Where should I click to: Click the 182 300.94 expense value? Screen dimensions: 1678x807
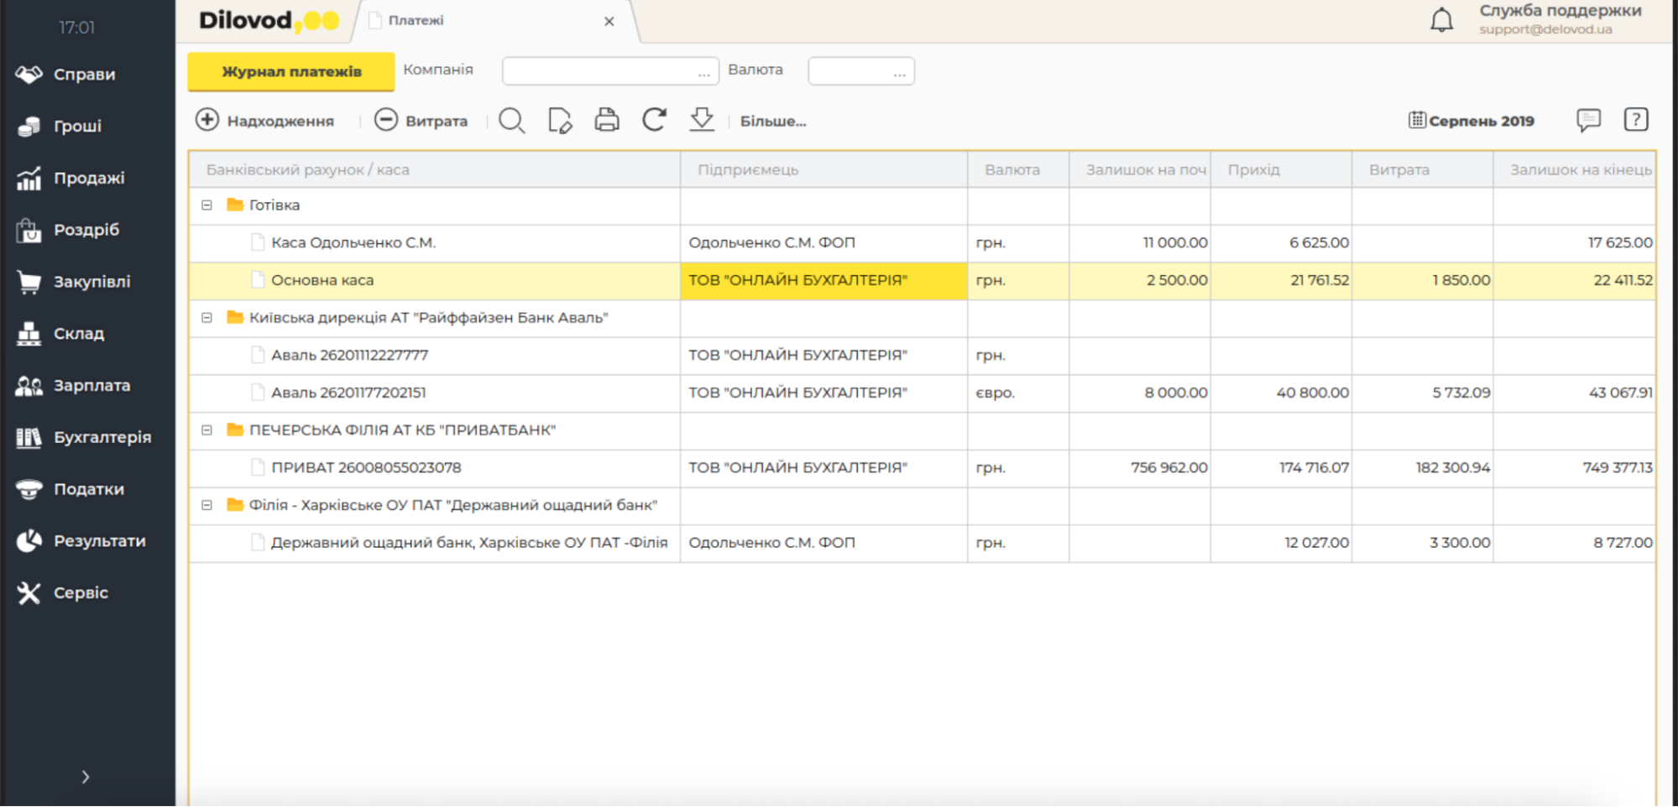click(1453, 468)
